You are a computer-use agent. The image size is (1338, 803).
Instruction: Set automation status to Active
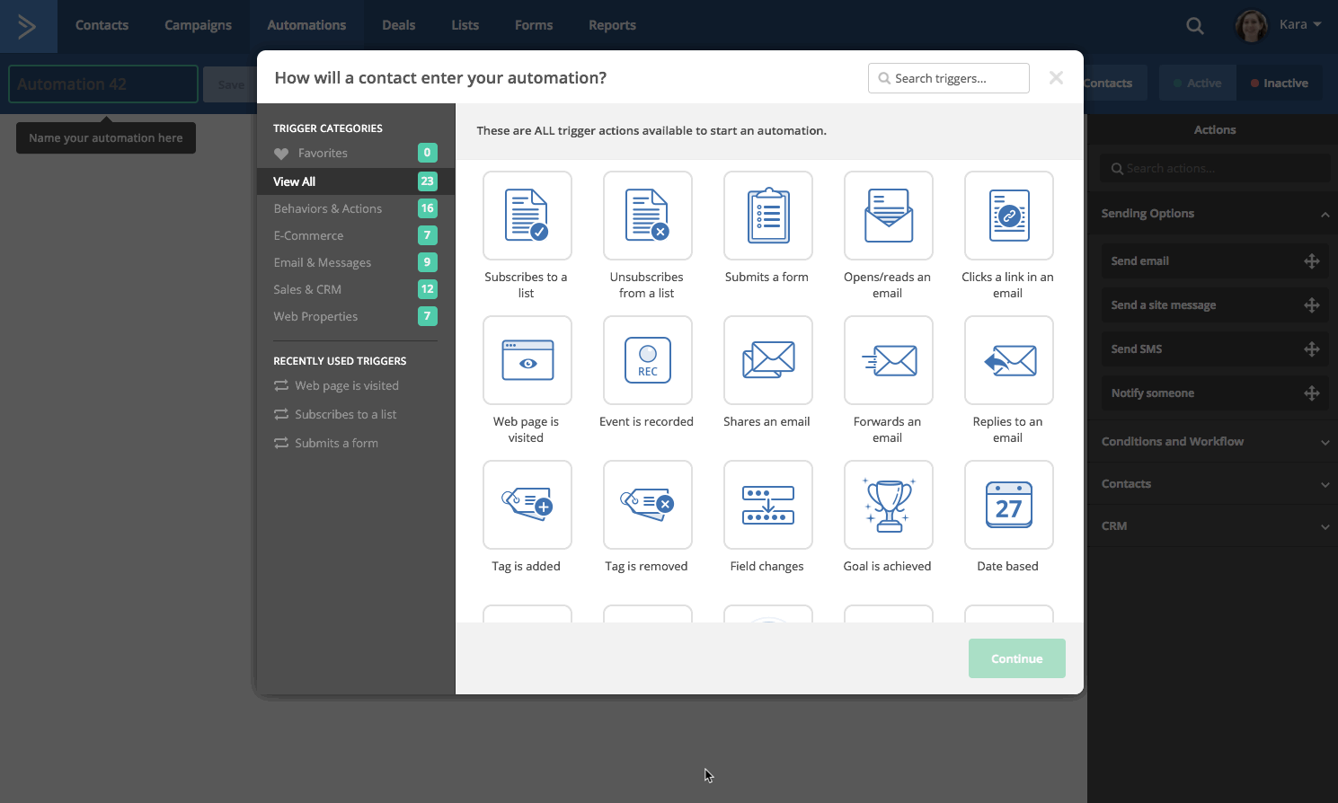[1197, 84]
